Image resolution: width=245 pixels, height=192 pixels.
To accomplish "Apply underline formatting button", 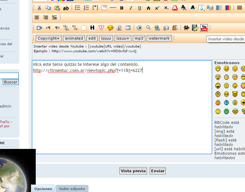I will 140,8.
